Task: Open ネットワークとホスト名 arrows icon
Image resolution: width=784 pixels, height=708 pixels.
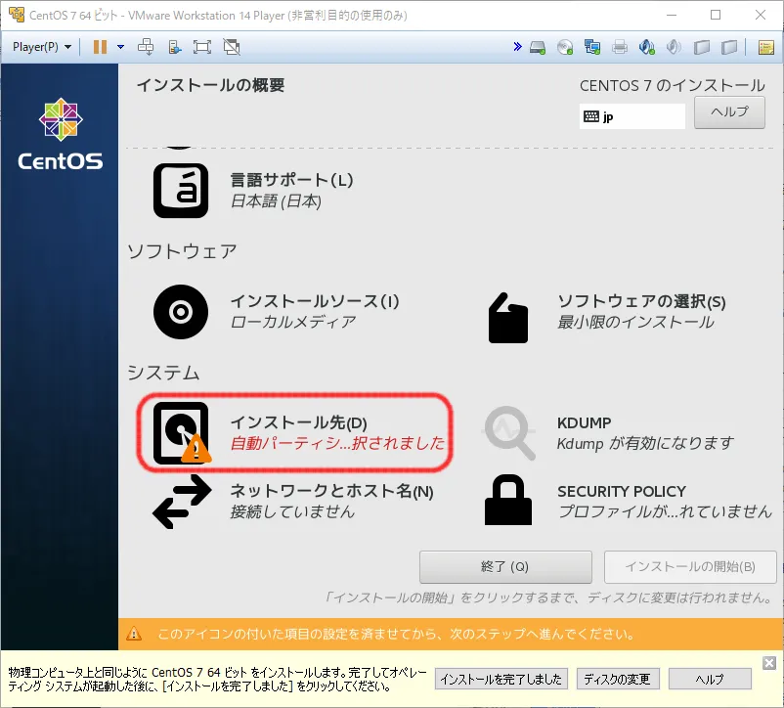Action: point(182,502)
